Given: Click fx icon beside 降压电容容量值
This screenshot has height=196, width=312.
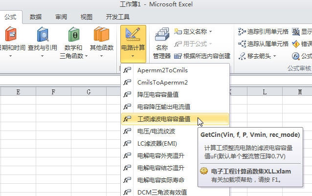Looking at the screenshot, I should pyautogui.click(x=127, y=94).
